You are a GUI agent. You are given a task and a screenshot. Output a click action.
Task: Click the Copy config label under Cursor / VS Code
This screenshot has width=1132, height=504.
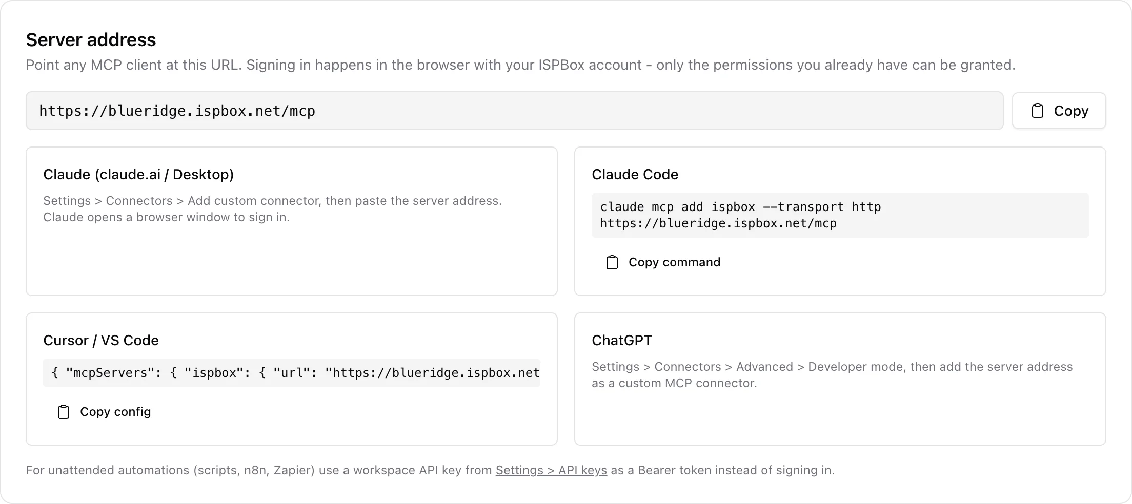tap(115, 412)
